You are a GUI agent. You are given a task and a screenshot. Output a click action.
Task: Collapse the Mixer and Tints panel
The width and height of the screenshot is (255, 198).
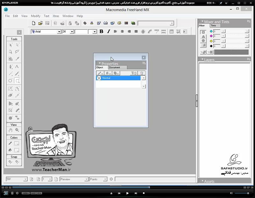click(x=202, y=21)
